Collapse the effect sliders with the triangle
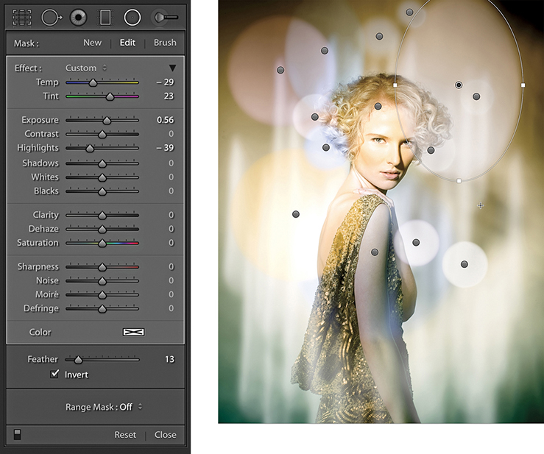This screenshot has height=454, width=544. tap(172, 68)
